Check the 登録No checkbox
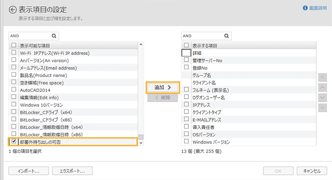The image size is (332, 180). 186,67
